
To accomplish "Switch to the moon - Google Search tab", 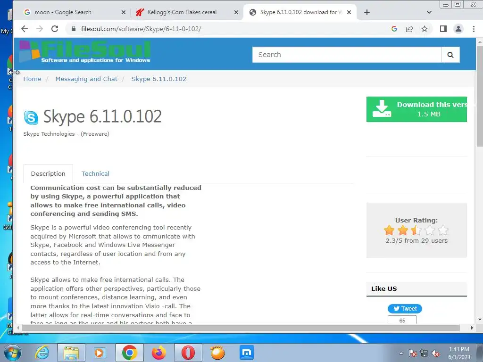I will coord(74,12).
